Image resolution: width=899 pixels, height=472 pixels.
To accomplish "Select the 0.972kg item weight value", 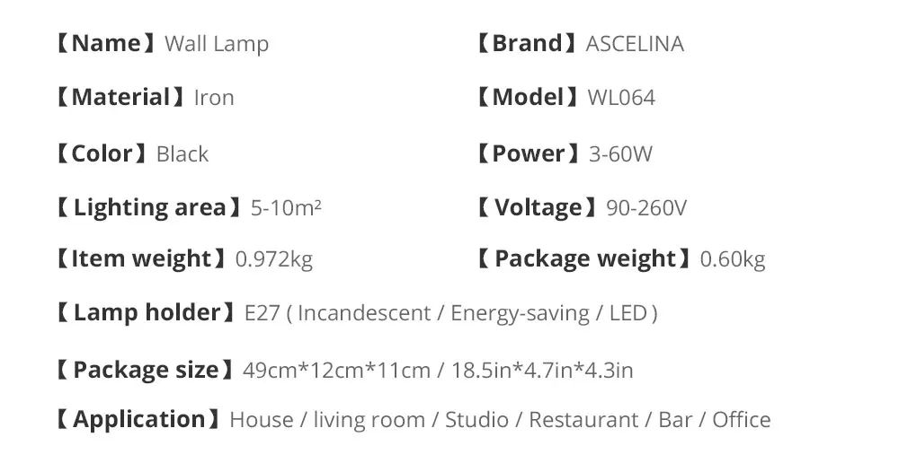I will [x=274, y=259].
